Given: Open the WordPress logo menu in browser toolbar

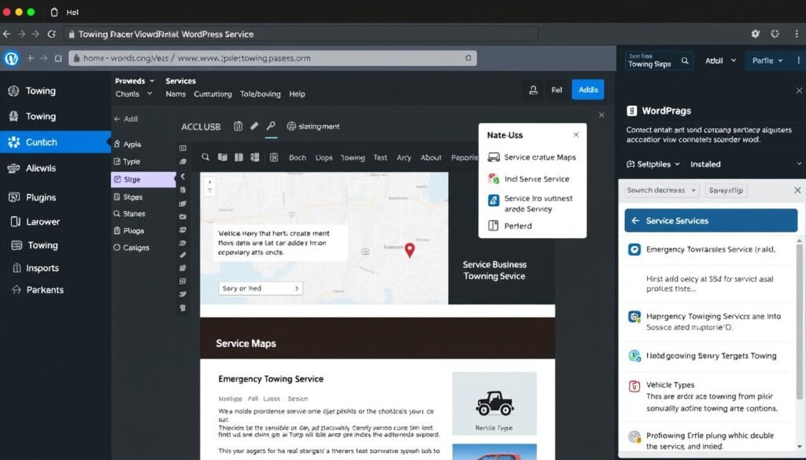Looking at the screenshot, I should pyautogui.click(x=11, y=60).
